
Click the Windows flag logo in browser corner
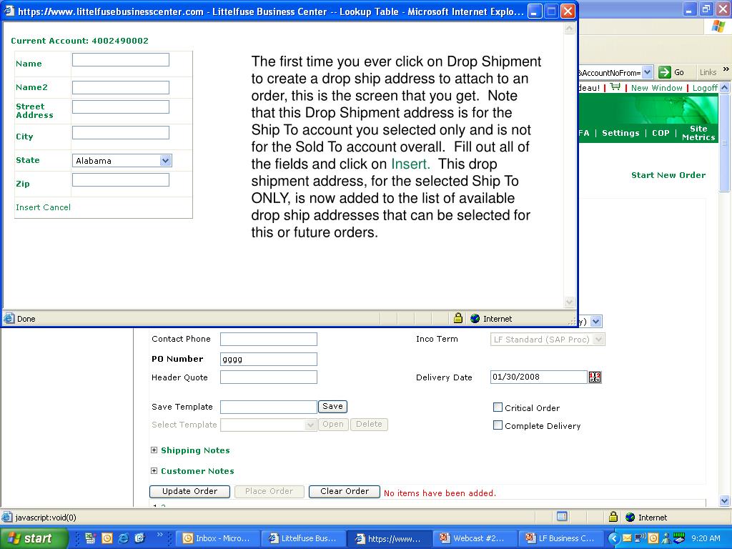[x=718, y=26]
